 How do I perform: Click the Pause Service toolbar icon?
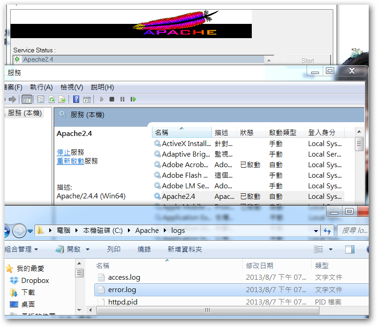coord(122,99)
